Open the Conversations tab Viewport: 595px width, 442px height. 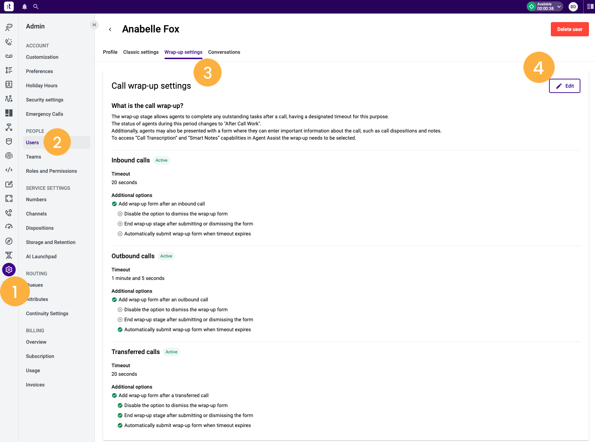[x=224, y=52]
